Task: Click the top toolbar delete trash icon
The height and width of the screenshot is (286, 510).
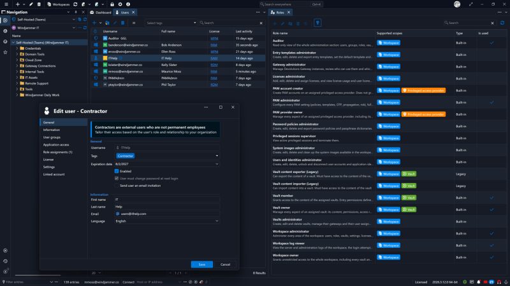Action: pyautogui.click(x=39, y=4)
